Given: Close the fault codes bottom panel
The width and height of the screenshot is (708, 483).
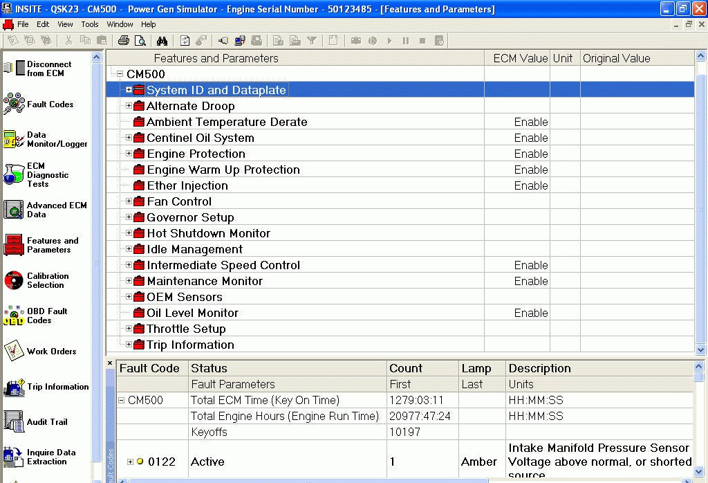Looking at the screenshot, I should click(x=110, y=363).
